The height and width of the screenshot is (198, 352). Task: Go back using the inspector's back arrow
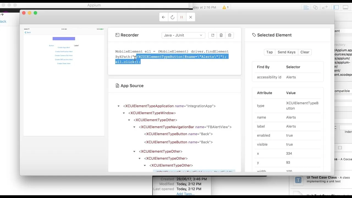(164, 17)
